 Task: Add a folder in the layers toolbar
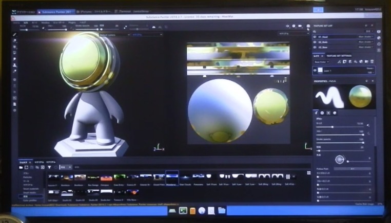coord(366,62)
